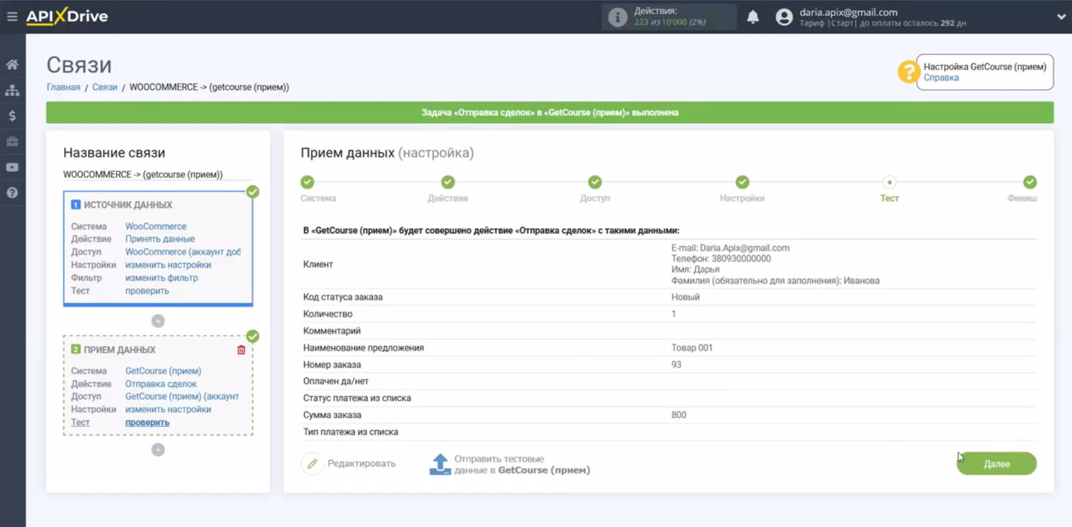Edit the connection name field

(x=158, y=175)
